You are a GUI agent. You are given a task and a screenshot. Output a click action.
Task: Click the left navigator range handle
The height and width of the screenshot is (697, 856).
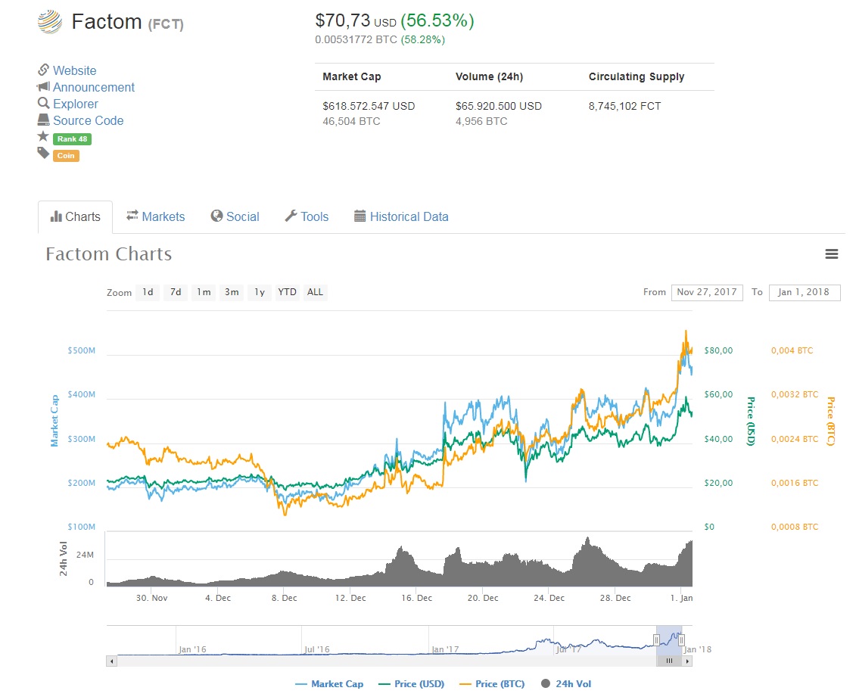click(x=656, y=640)
